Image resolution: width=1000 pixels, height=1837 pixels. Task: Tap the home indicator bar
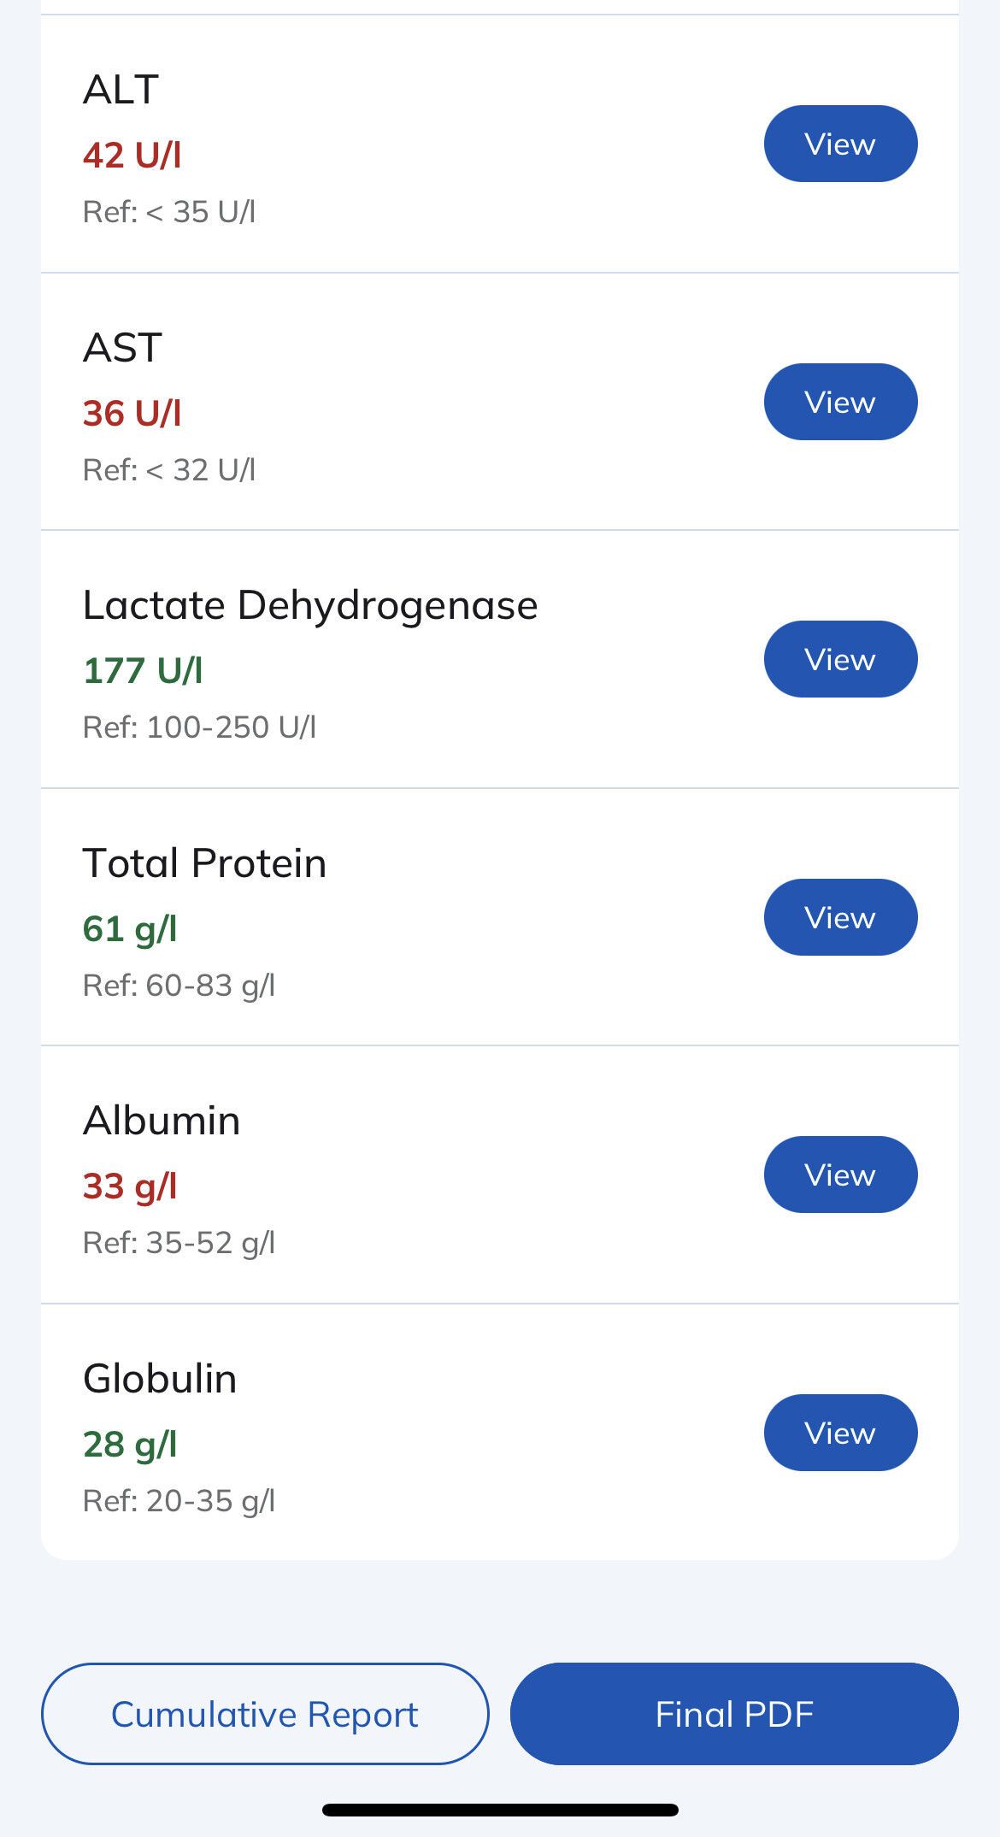(500, 1810)
